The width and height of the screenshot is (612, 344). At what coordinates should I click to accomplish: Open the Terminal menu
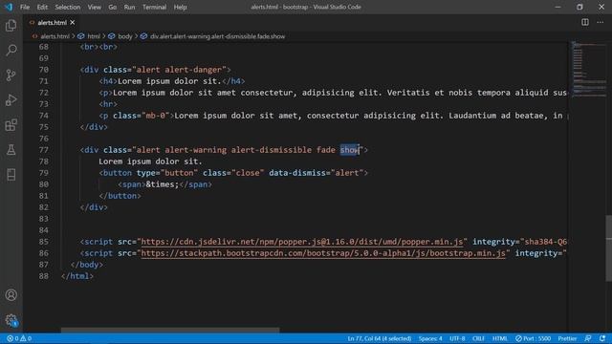pos(154,7)
